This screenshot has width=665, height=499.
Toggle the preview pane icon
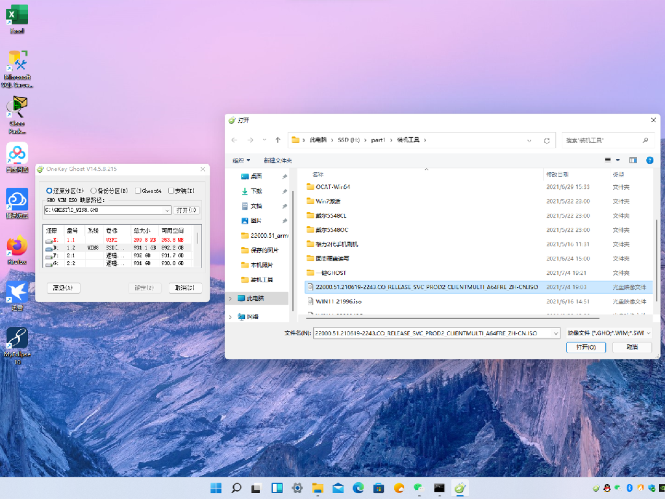coord(633,160)
